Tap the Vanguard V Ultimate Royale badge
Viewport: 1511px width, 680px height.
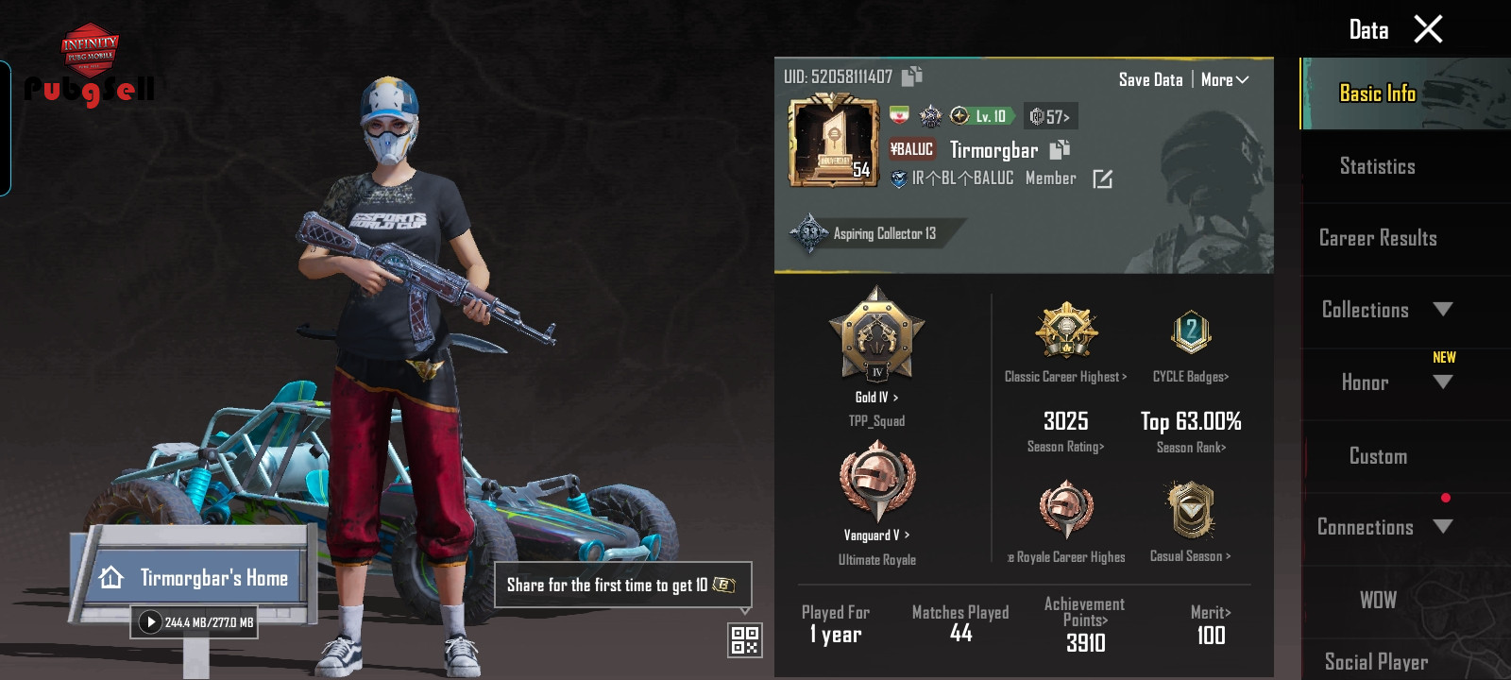click(x=877, y=481)
